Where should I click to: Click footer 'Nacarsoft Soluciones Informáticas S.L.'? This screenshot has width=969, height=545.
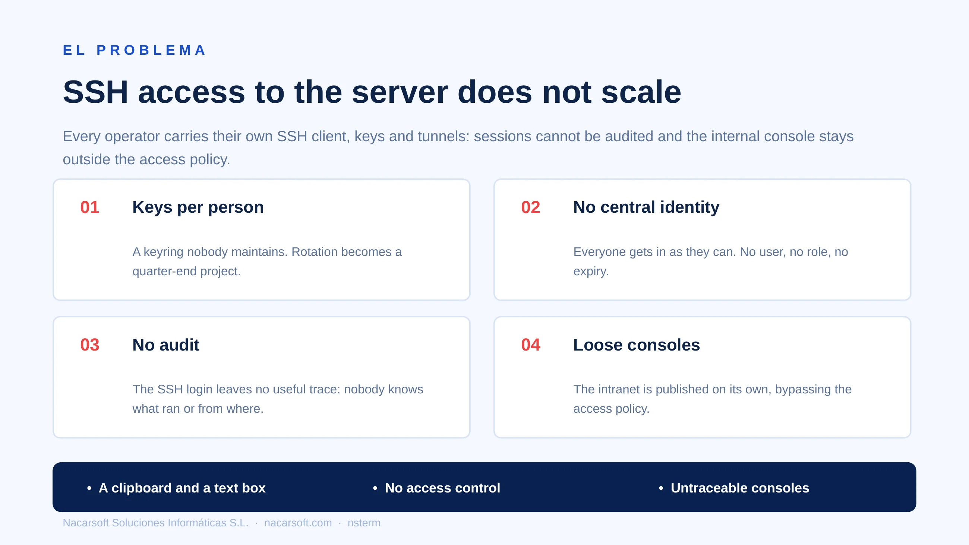pyautogui.click(x=155, y=523)
